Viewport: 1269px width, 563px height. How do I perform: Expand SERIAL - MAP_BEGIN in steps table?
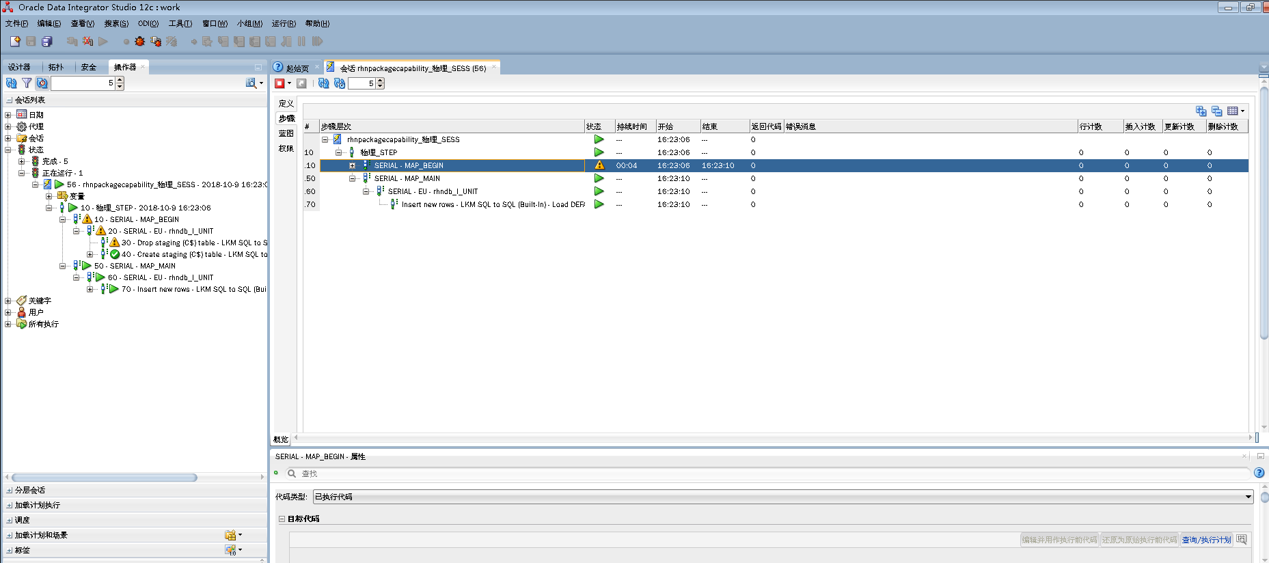click(353, 165)
